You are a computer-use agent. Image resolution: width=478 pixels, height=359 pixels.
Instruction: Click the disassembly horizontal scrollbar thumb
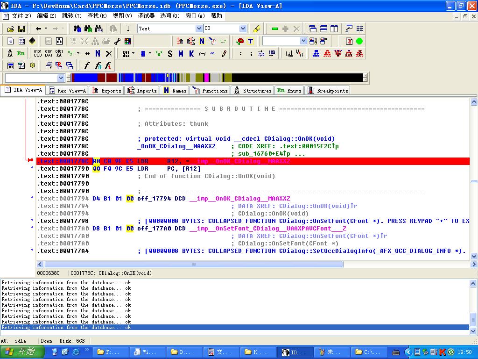(194, 264)
